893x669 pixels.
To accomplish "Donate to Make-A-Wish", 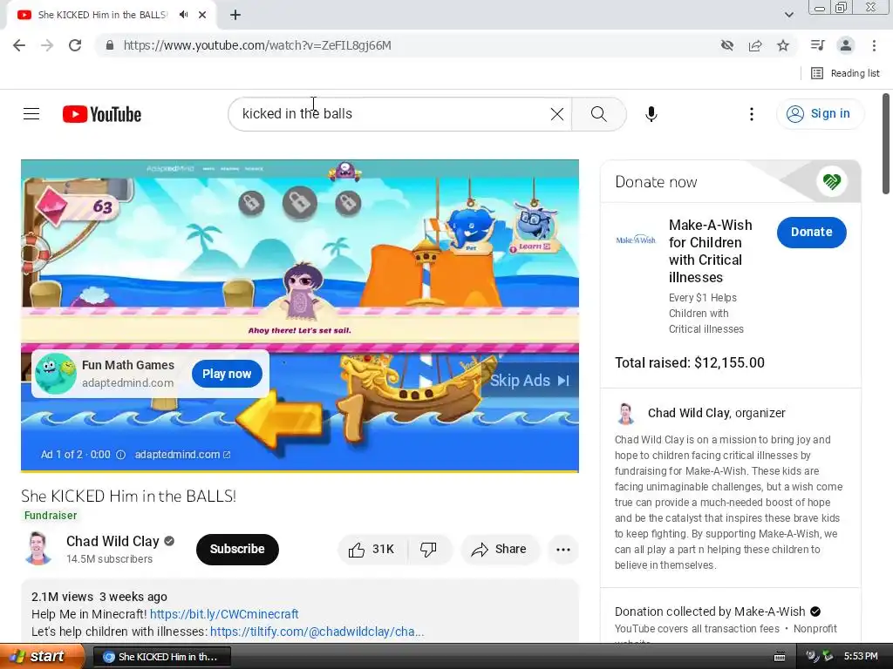I will (x=811, y=232).
